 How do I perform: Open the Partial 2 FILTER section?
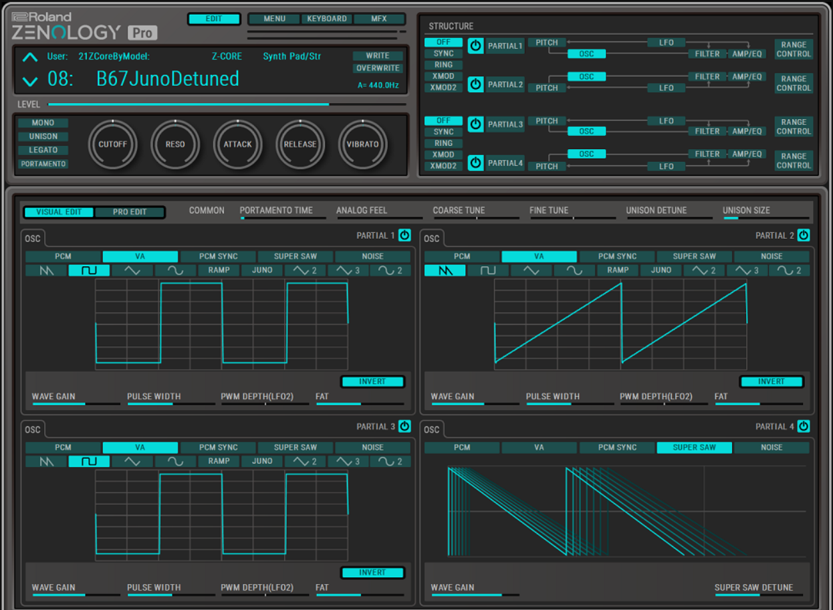(707, 77)
